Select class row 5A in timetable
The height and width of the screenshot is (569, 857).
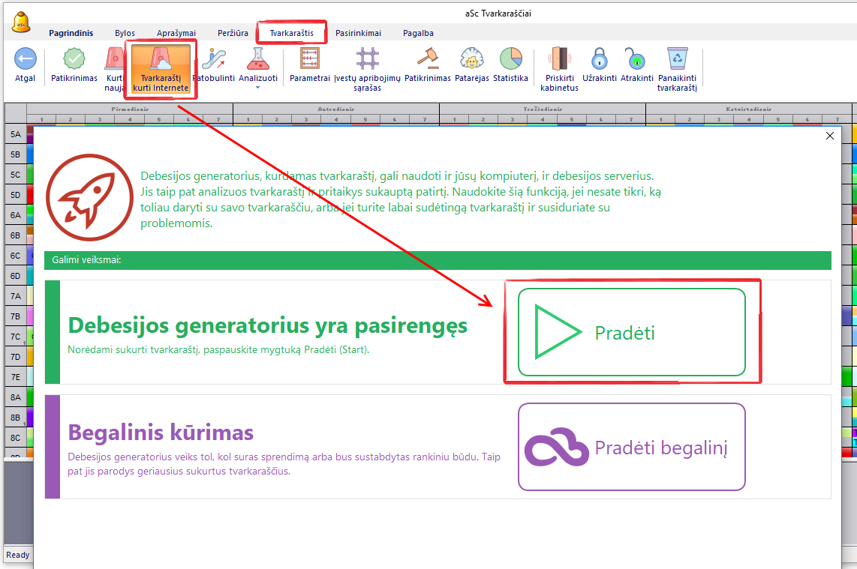(x=15, y=134)
